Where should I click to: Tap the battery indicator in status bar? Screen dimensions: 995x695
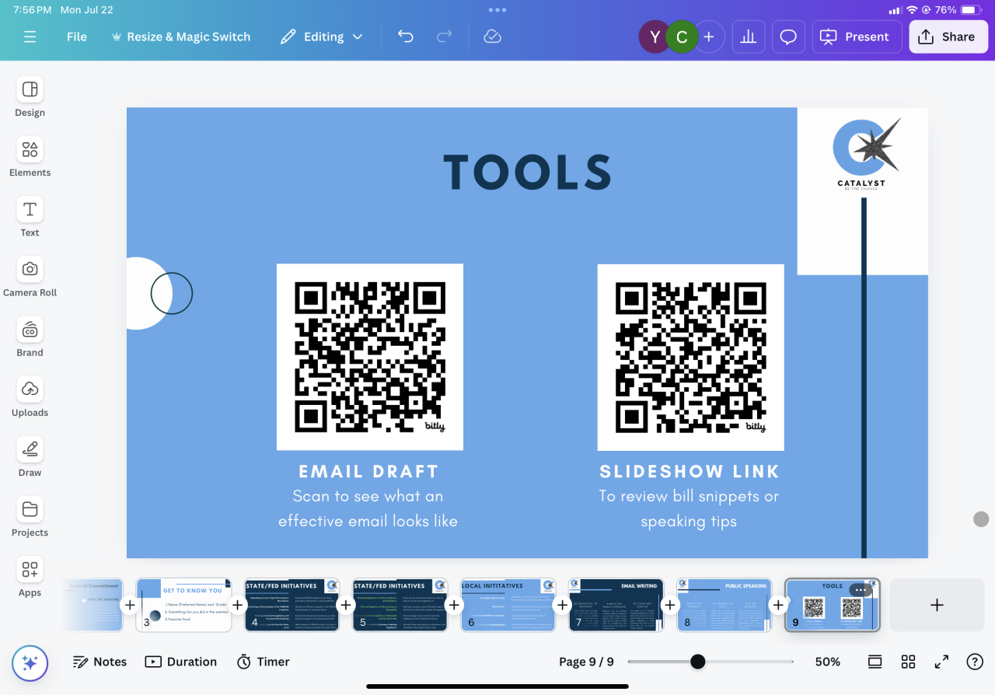coord(970,10)
